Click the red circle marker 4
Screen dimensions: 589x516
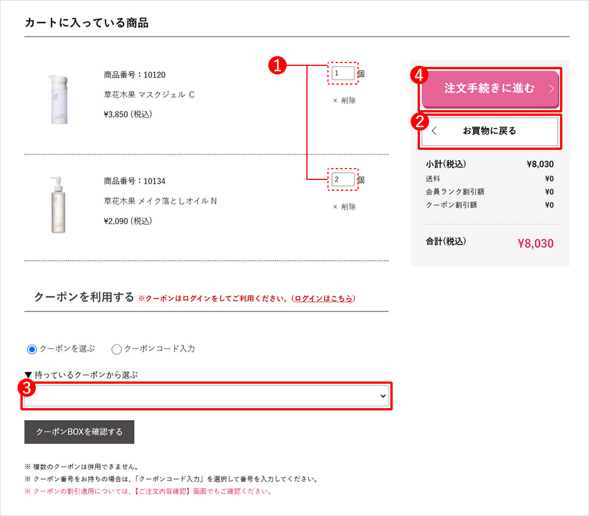tap(419, 74)
